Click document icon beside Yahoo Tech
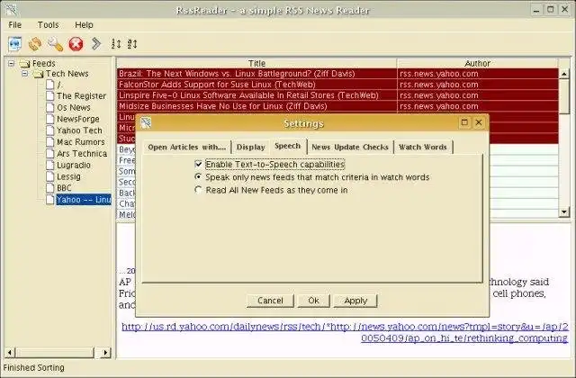 point(50,130)
